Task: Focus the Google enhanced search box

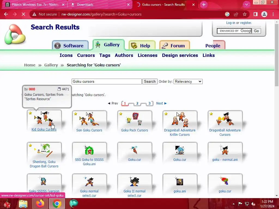Action: pyautogui.click(x=234, y=31)
